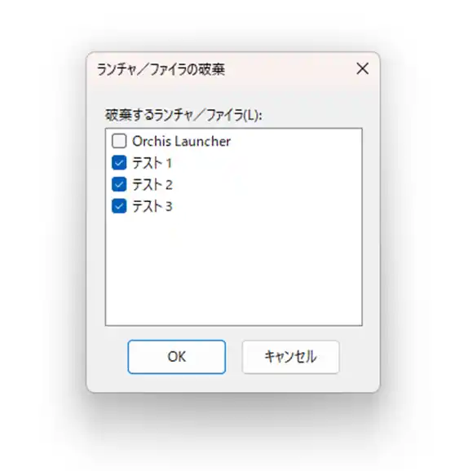455x471 pixels.
Task: Select the Orchis Launcher list item text
Action: coord(182,141)
